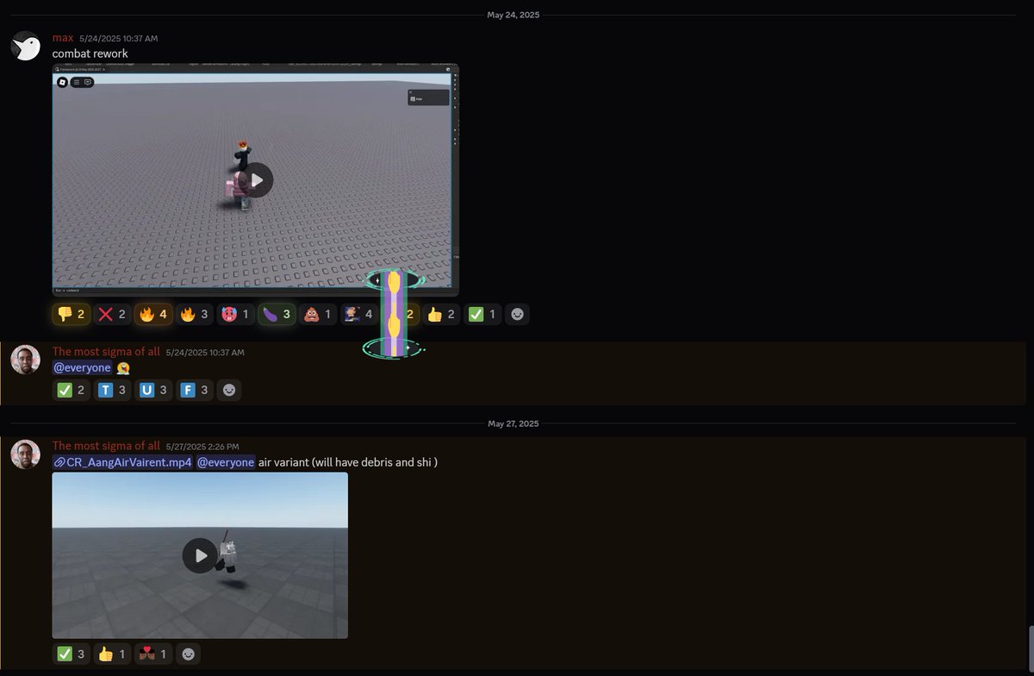Toggle the fire reaction showing count 4

click(x=153, y=315)
